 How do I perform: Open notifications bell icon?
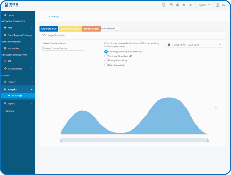pyautogui.click(x=177, y=5)
